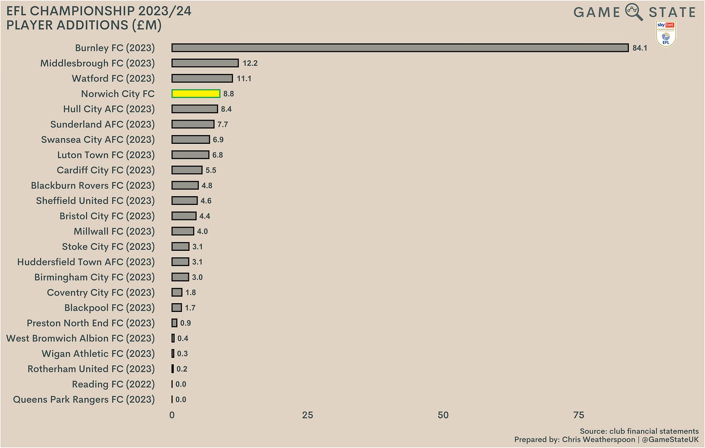Select the 'Swansea City AFC (2023)' label
The width and height of the screenshot is (705, 448).
[x=98, y=139]
